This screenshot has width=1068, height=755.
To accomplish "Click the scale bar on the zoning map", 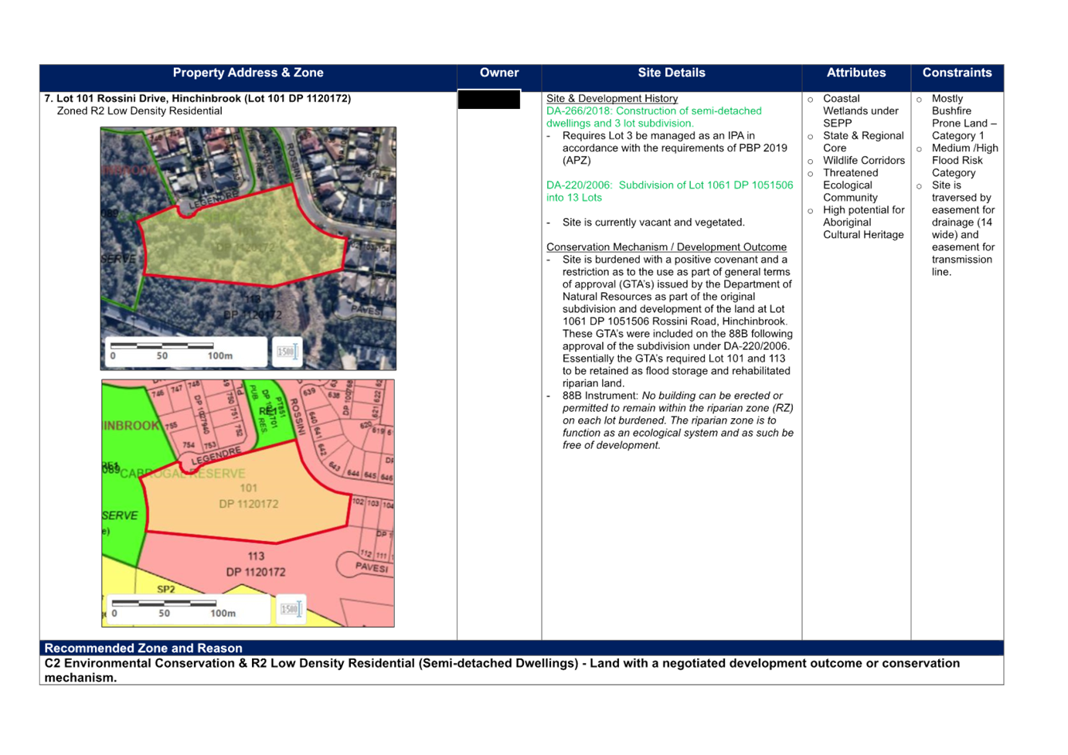I will coord(189,609).
